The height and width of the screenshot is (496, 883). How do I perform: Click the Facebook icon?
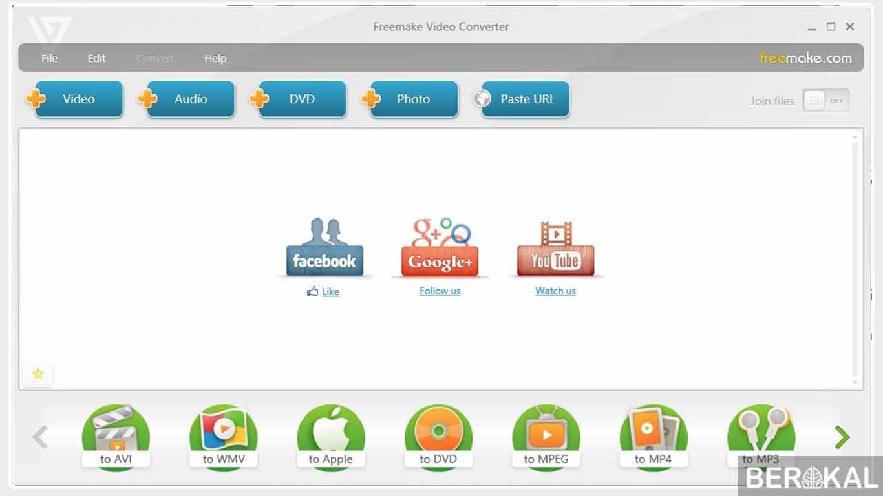(324, 248)
